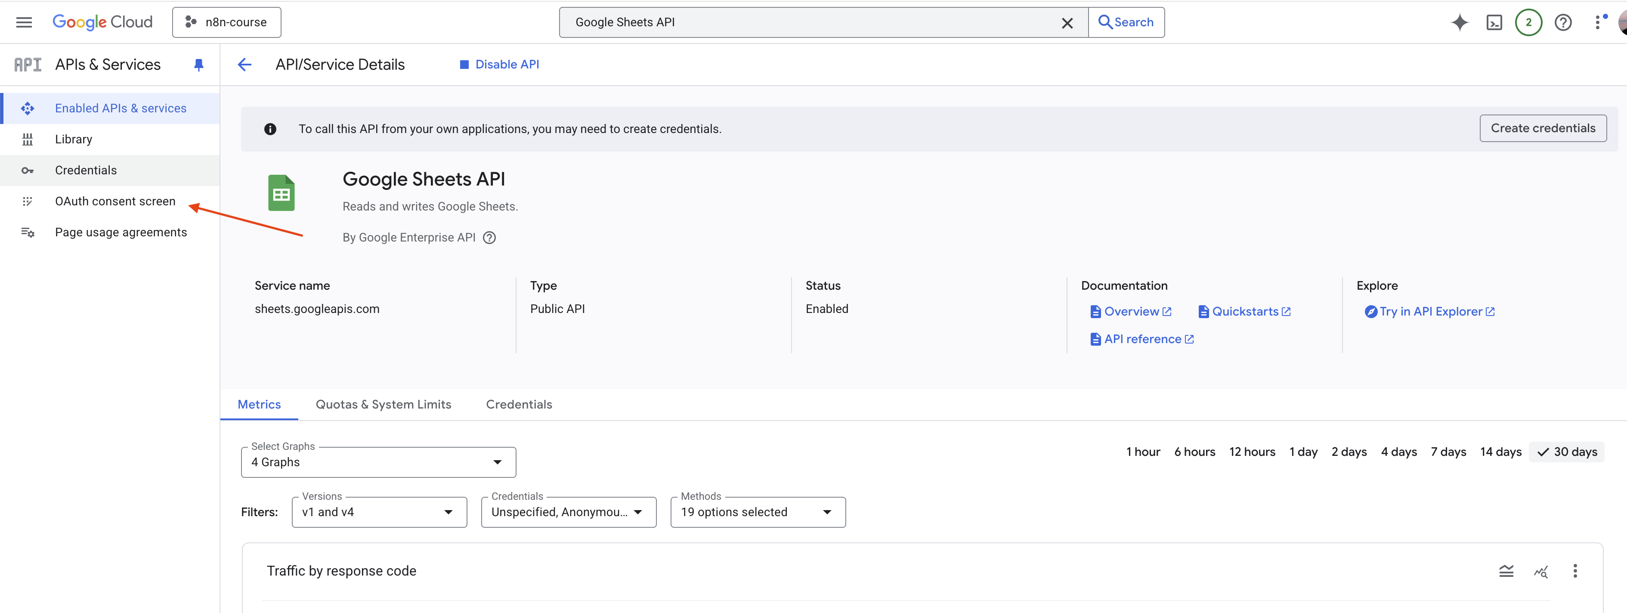Click the green Google Sheets logo
Viewport: 1627px width, 613px height.
coord(281,193)
